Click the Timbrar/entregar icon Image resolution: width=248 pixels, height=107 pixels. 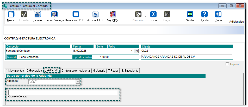point(54,14)
